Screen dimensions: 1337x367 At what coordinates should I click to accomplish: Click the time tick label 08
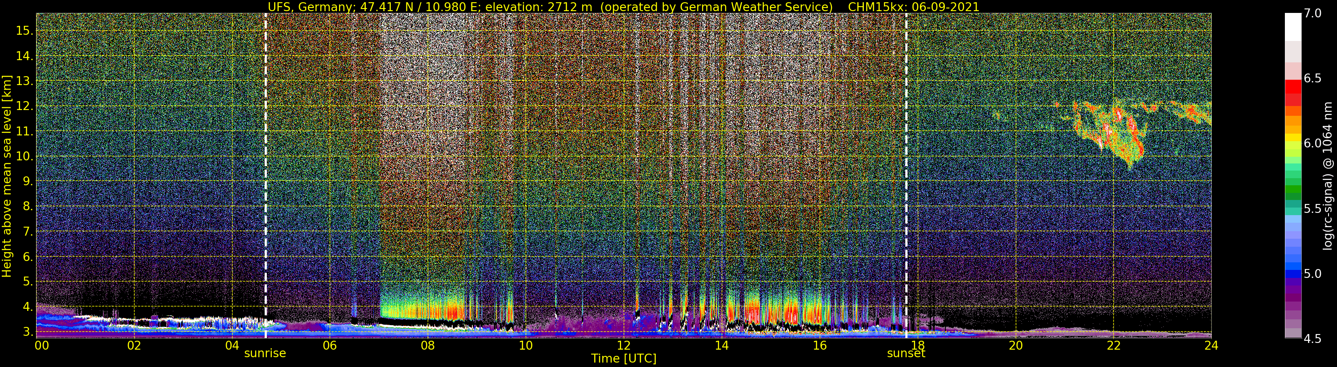click(x=428, y=345)
